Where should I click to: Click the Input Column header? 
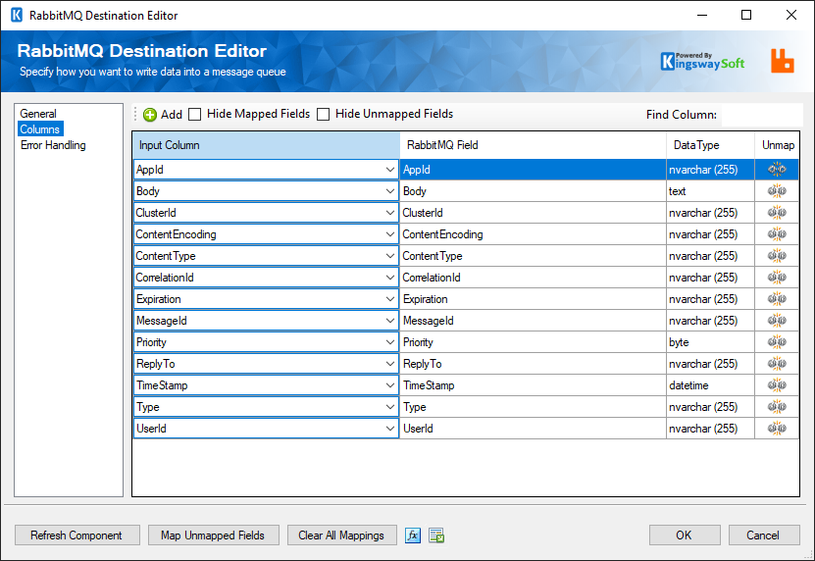[x=266, y=145]
